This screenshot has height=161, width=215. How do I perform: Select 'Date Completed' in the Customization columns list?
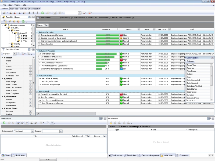point(198,80)
